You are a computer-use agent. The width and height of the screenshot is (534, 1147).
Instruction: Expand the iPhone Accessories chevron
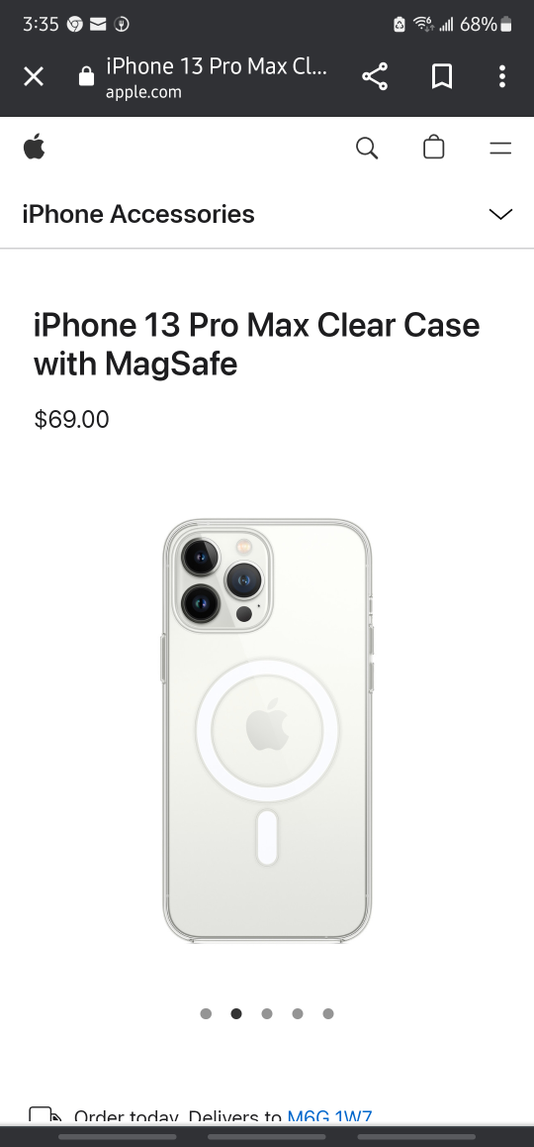point(500,214)
